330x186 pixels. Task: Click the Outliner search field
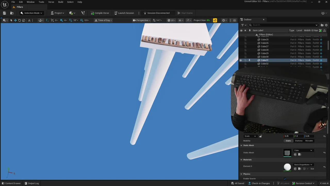284,25
